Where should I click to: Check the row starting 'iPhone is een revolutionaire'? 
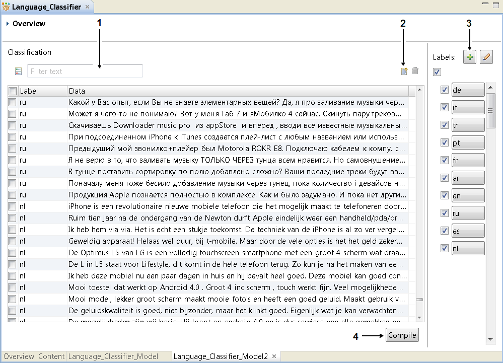coord(12,206)
